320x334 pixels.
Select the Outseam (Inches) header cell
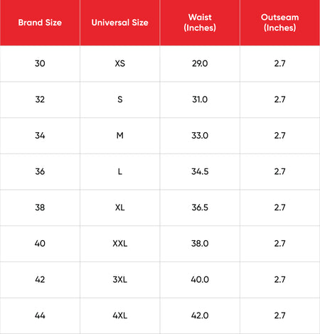click(280, 23)
